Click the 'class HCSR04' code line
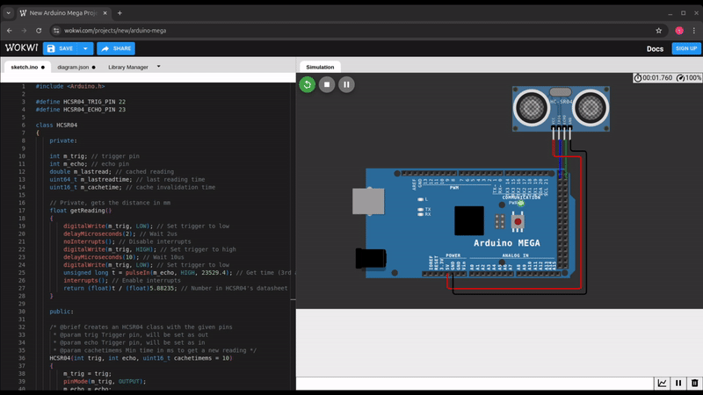 (56, 125)
